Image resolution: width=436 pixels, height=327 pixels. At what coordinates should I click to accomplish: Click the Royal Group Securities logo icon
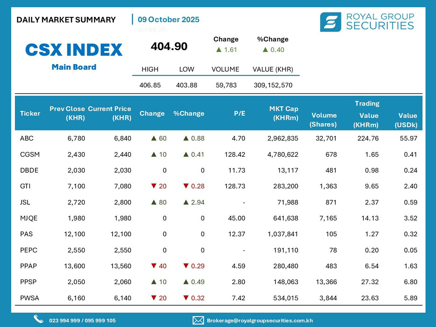pos(330,22)
